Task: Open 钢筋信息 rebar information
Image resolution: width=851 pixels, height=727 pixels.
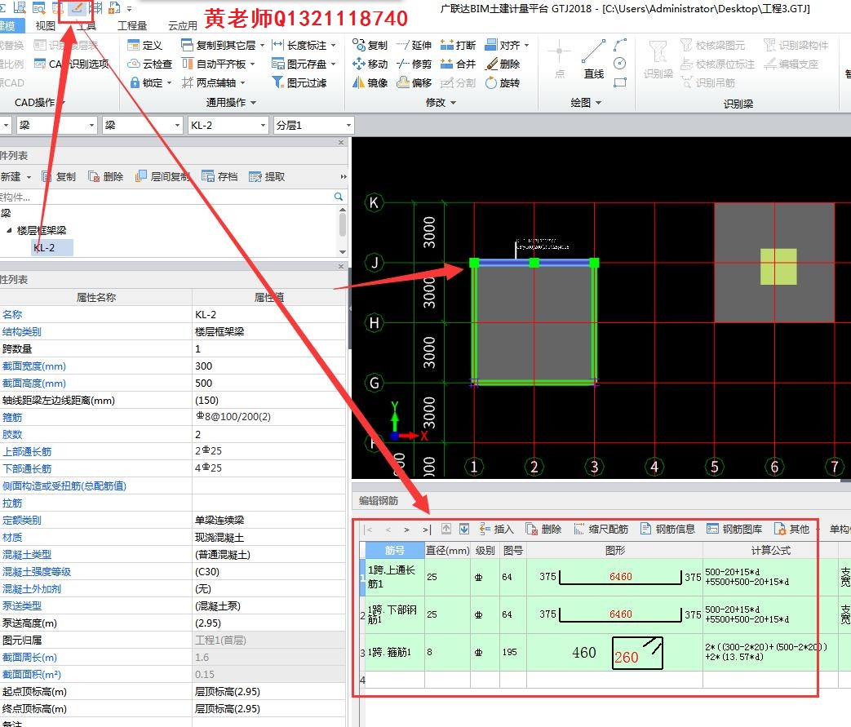Action: click(x=667, y=529)
